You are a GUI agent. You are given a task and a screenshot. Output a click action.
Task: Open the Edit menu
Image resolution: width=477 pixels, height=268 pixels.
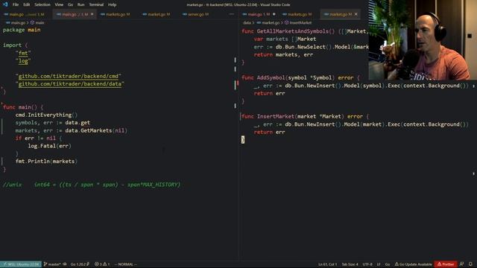(27, 5)
